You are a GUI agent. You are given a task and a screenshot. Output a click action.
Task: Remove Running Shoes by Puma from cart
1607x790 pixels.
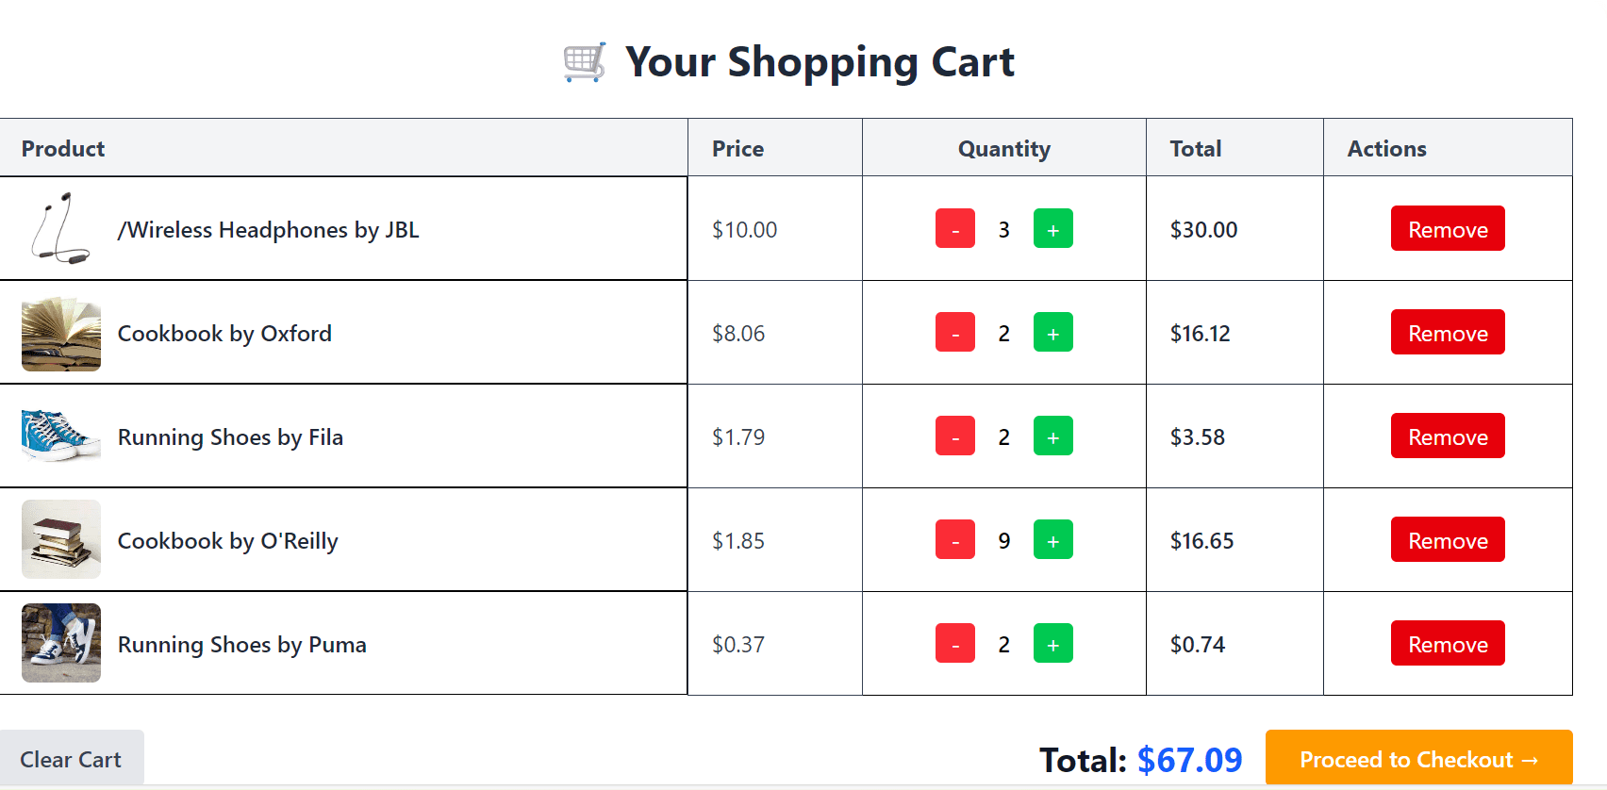pos(1448,643)
